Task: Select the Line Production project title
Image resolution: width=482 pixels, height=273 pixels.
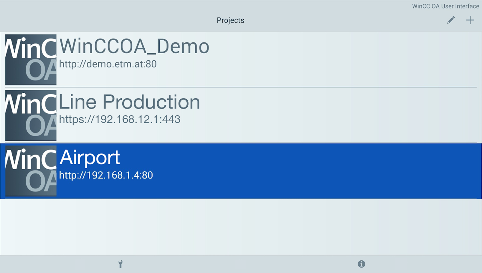Action: point(130,102)
